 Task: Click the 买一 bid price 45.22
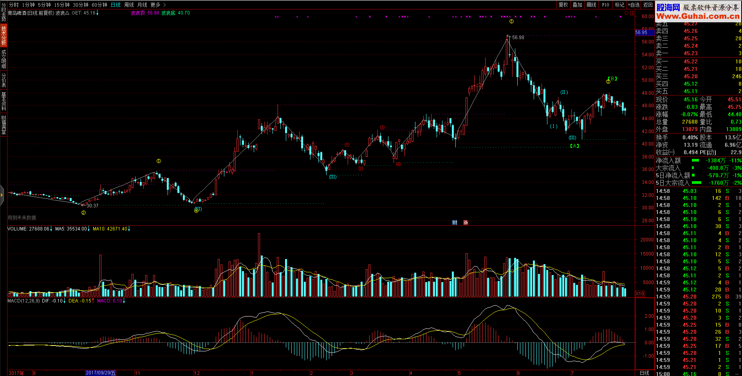(x=691, y=61)
